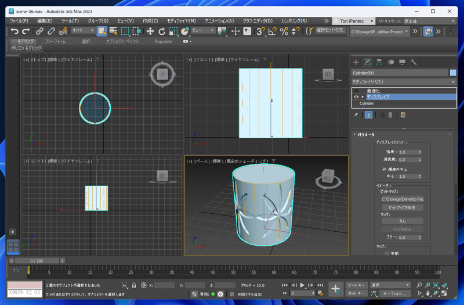Click the マップ なし button

[x=403, y=221]
